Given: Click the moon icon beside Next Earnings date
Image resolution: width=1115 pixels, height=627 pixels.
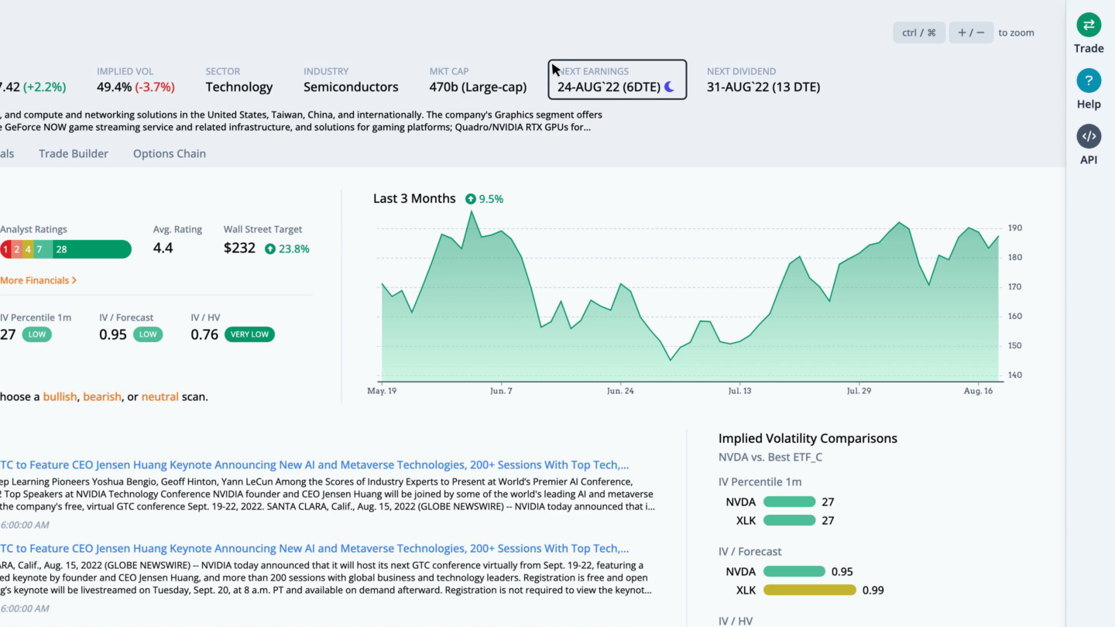Looking at the screenshot, I should 669,87.
